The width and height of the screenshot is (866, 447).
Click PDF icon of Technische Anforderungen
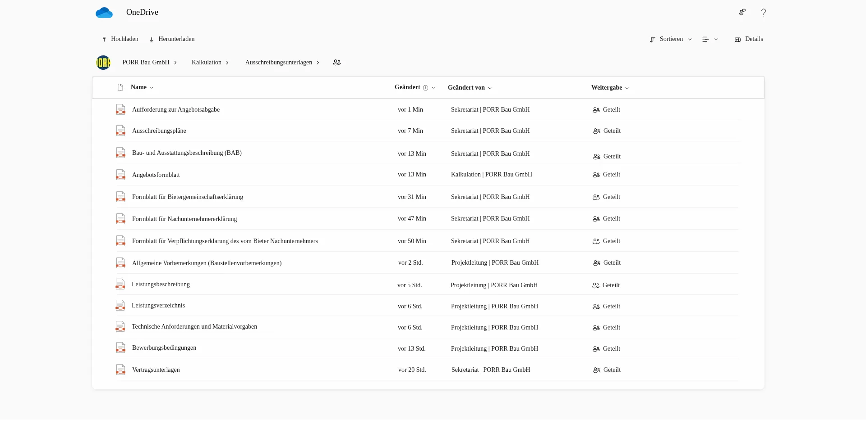[x=120, y=326]
